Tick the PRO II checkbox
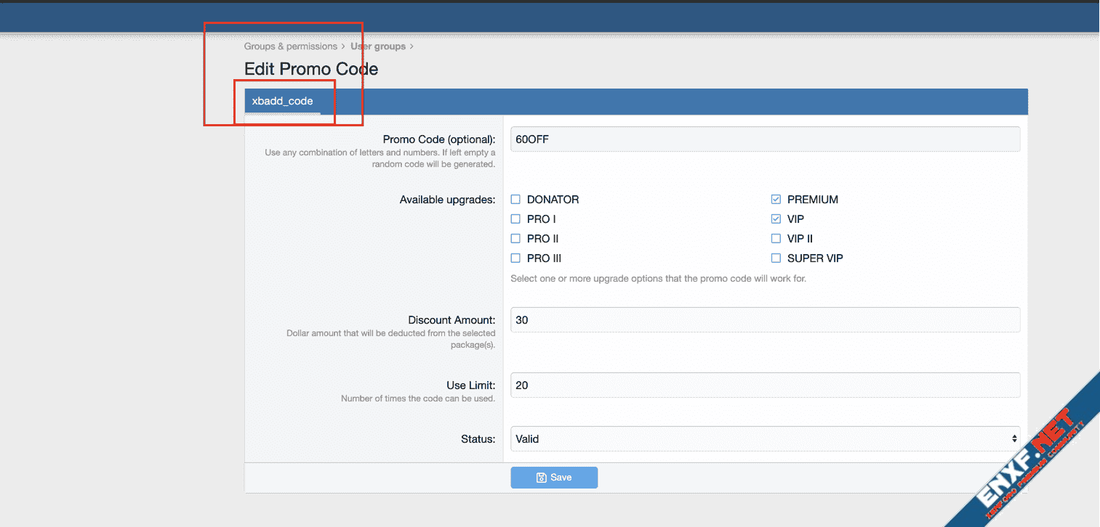Viewport: 1100px width, 527px height. point(515,239)
